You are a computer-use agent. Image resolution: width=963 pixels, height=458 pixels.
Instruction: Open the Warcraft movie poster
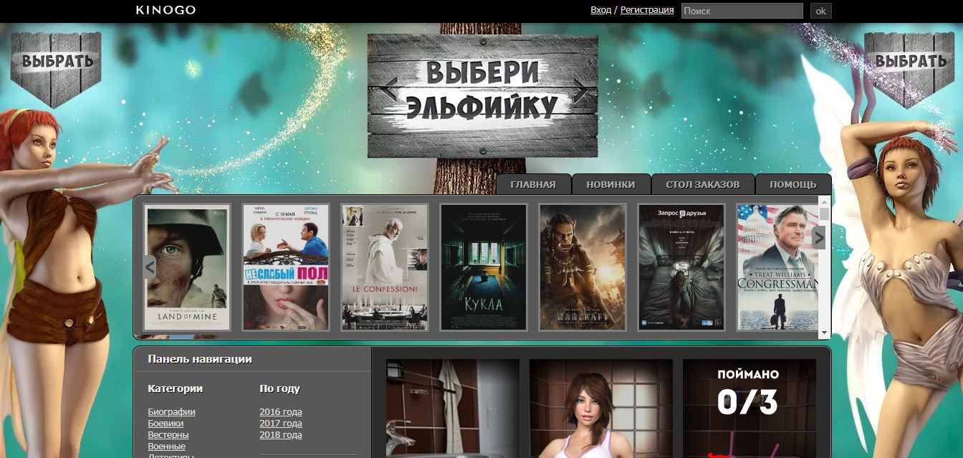(583, 267)
